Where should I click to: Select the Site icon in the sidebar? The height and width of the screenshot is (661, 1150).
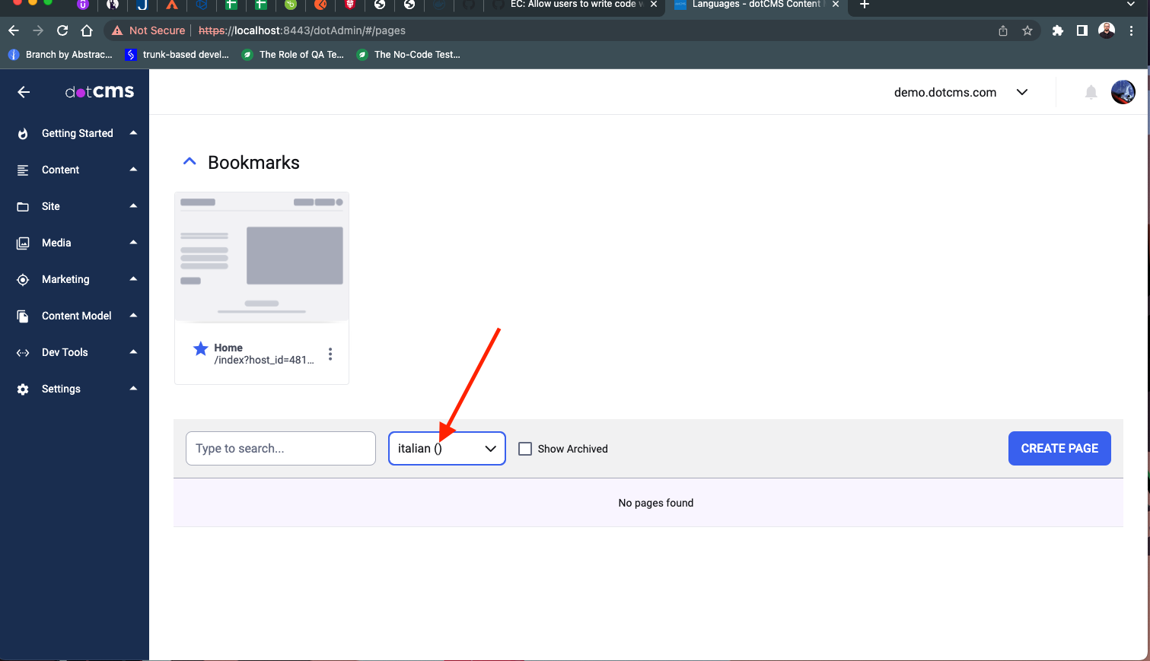[26, 206]
